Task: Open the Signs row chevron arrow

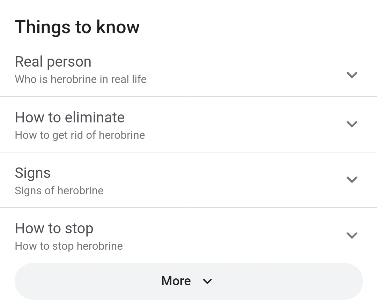Action: [x=352, y=180]
